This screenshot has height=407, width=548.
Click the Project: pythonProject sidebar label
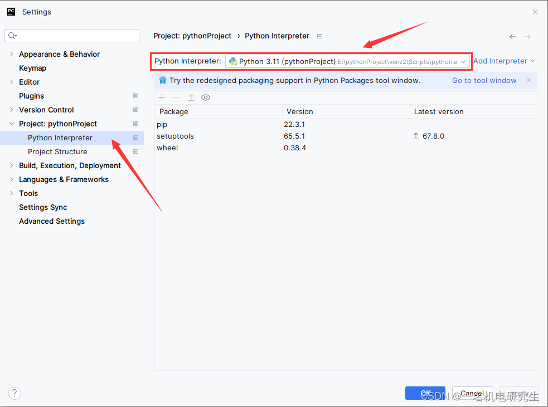[x=58, y=124]
